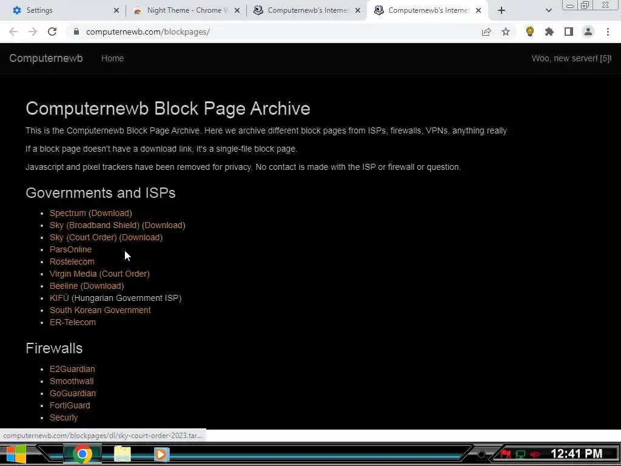Close the active Computernewb tab
Screen dimensions: 621x466
(478, 10)
